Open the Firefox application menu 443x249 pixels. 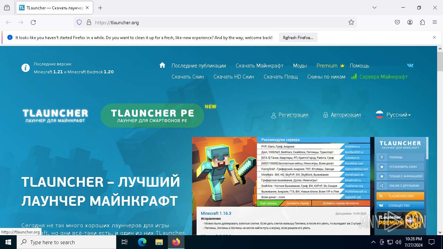(435, 22)
